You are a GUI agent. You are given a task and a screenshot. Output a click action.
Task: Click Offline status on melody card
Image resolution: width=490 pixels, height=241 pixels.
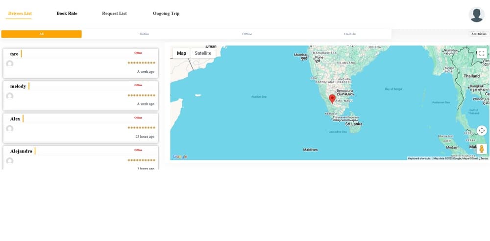pos(138,85)
